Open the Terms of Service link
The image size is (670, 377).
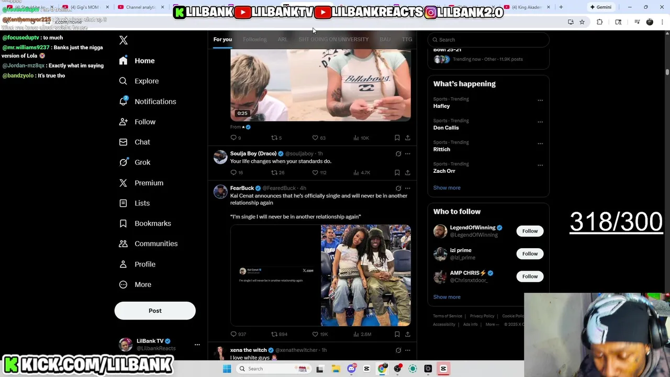click(x=448, y=316)
